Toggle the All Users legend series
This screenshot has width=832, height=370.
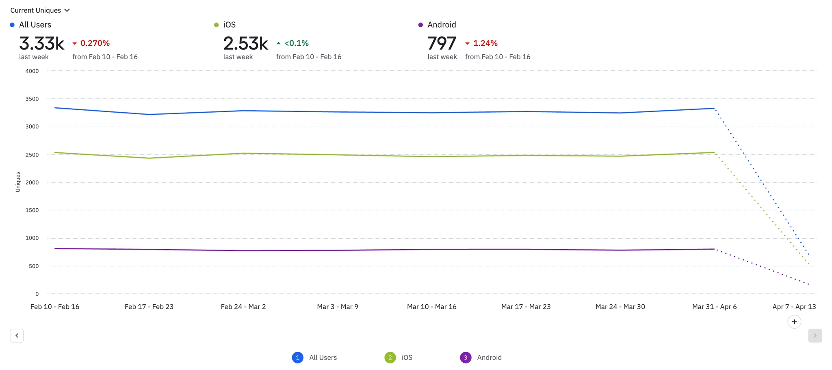click(314, 357)
